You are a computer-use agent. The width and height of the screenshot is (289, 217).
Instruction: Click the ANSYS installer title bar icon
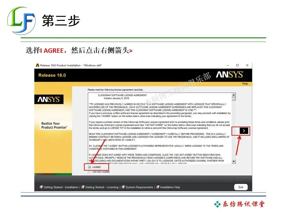click(37, 65)
